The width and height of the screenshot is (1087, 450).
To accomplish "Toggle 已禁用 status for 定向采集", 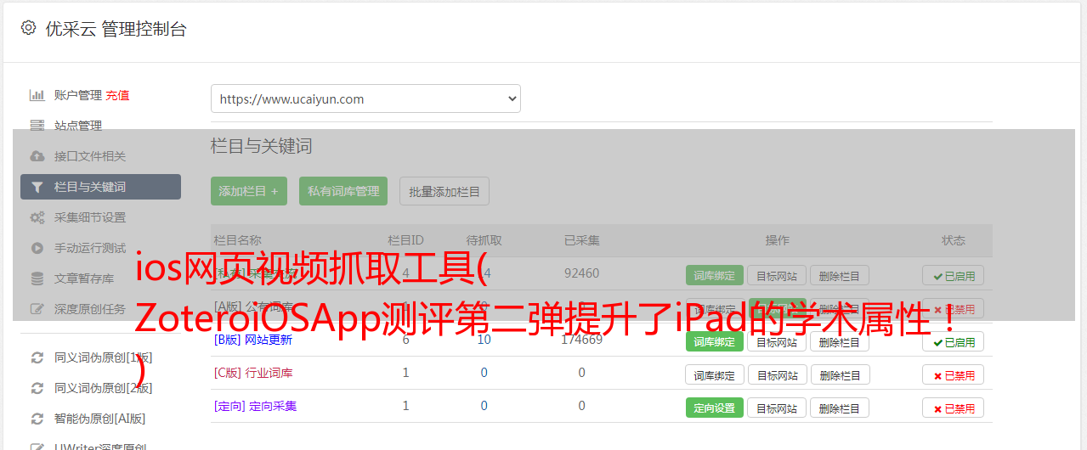I will click(x=954, y=408).
